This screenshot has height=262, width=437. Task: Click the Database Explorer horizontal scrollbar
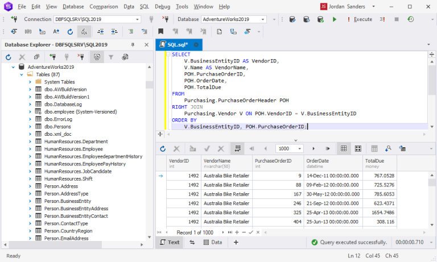55,244
